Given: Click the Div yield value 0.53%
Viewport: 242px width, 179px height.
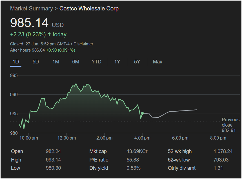Looking at the screenshot, I should [x=134, y=168].
